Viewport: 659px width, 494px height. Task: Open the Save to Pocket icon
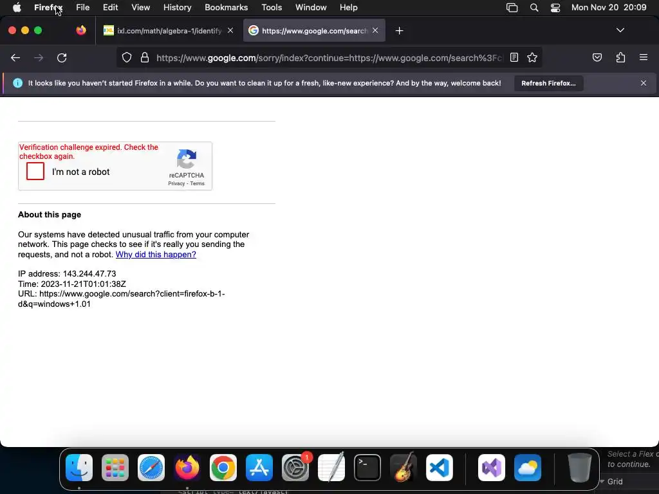coord(597,57)
